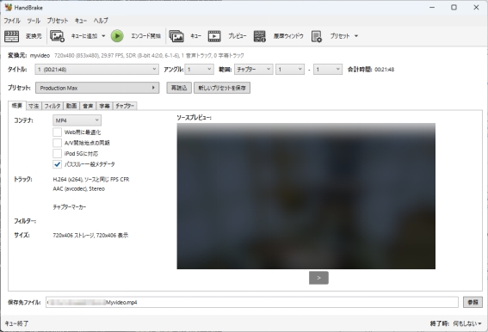Screen dimensions: 488x332
Task: Click the 参照 browse button
Action: (x=473, y=302)
